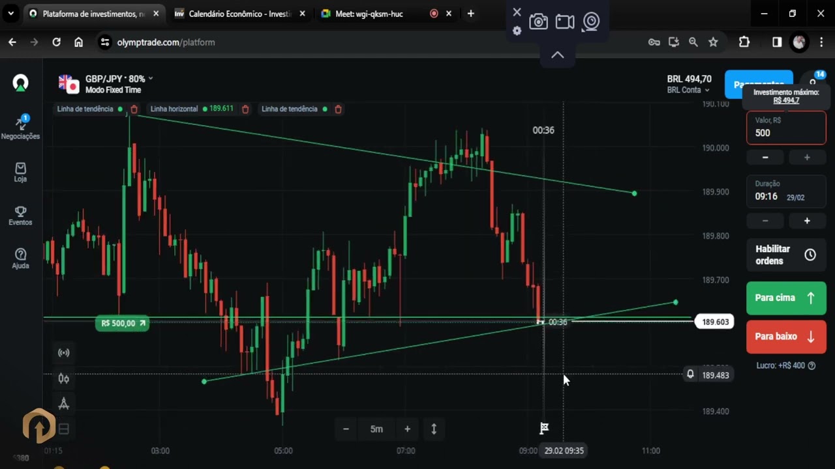This screenshot has height=469, width=835.
Task: Reload the Olymp Trade page
Action: 57,42
